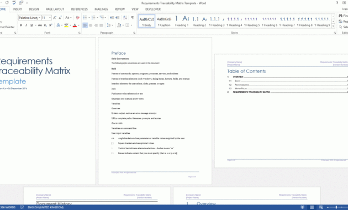348x210 pixels.
Task: Expand the highlight color dropdown arrow
Action: coord(70,25)
